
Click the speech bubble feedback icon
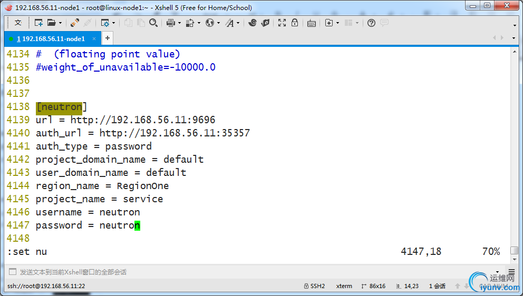[384, 23]
